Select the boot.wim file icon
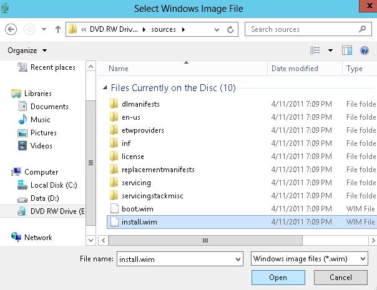This screenshot has width=377, height=290. [114, 208]
